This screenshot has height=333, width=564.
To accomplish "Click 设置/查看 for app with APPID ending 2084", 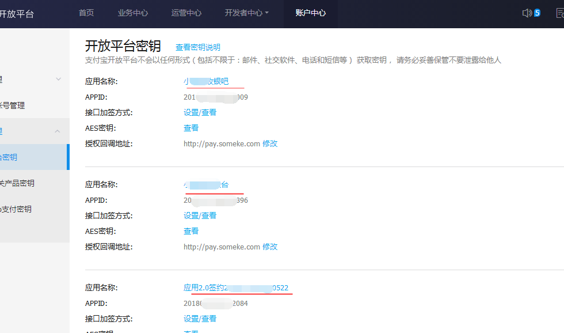I will coord(200,319).
